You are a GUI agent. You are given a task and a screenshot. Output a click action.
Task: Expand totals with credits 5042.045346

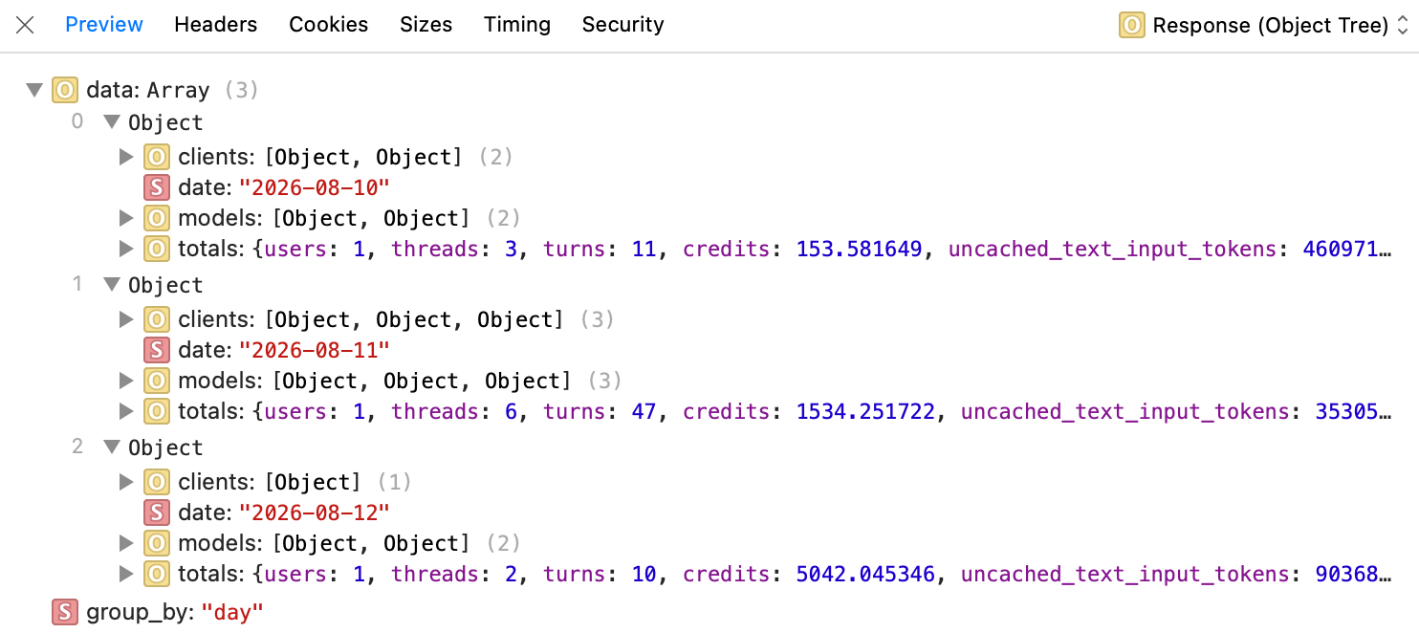click(x=126, y=574)
